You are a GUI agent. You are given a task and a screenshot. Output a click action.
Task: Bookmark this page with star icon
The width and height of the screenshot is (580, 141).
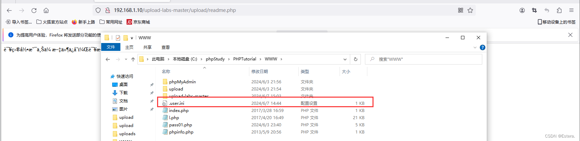tap(470, 10)
